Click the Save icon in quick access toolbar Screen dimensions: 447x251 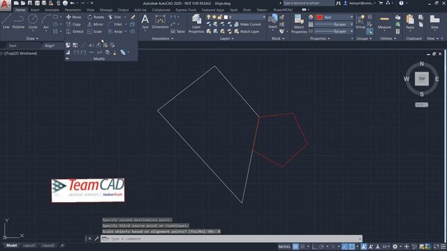click(x=37, y=3)
